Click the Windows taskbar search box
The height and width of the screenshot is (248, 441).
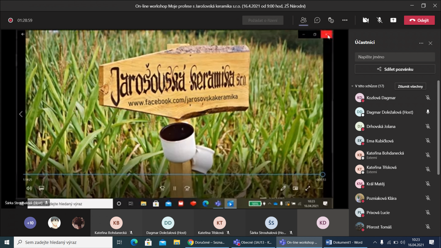(63, 242)
